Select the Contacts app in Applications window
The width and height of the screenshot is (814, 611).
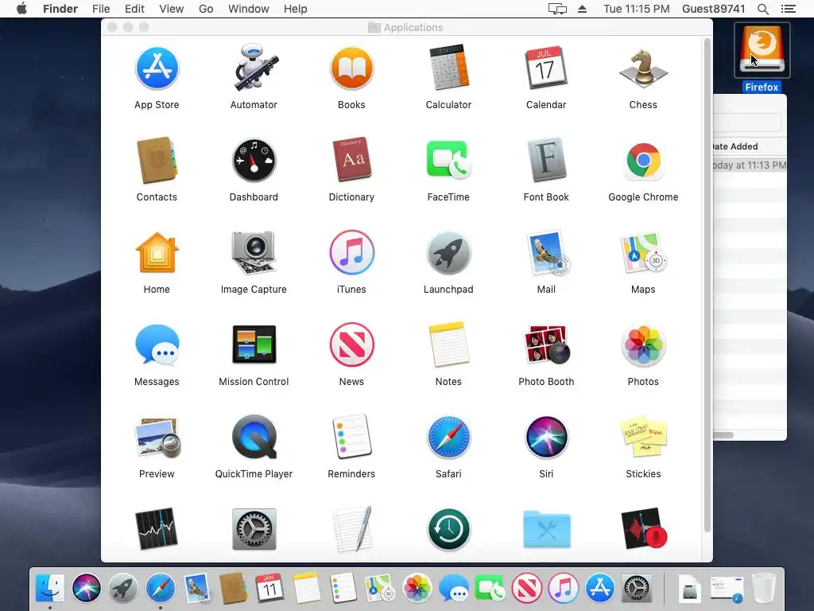pos(157,161)
